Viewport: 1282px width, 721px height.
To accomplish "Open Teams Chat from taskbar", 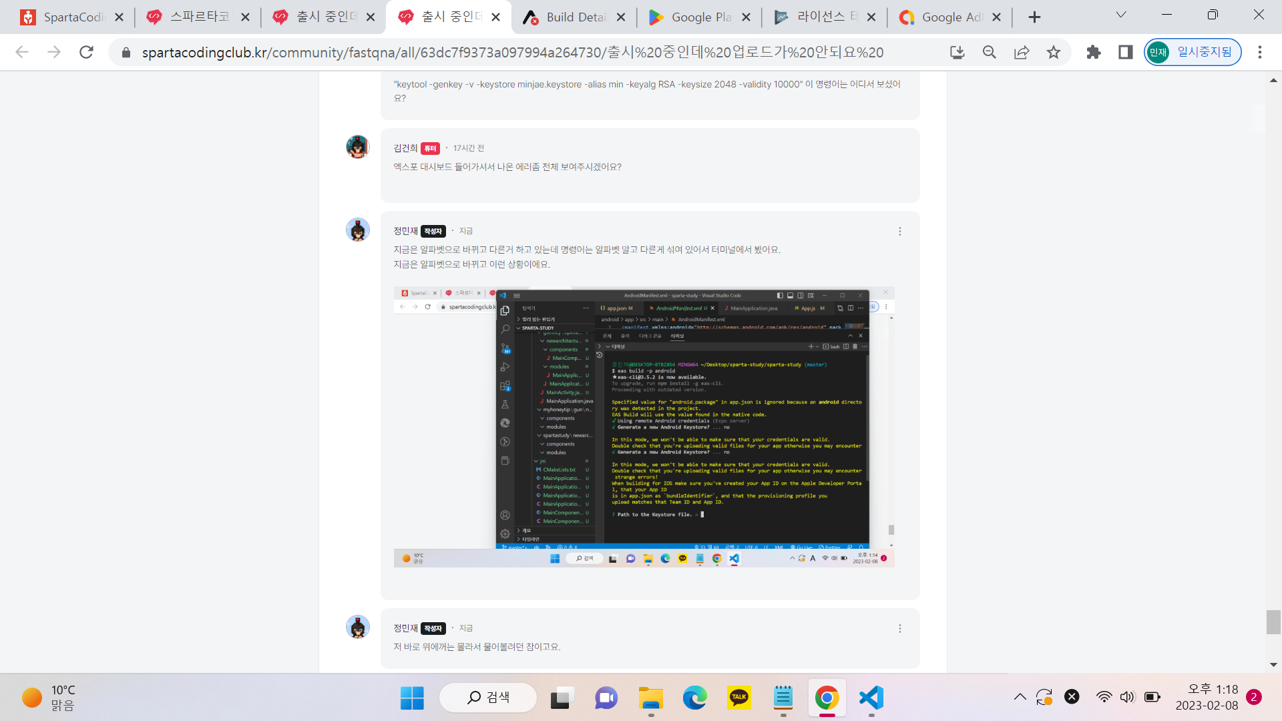I will pos(606,698).
